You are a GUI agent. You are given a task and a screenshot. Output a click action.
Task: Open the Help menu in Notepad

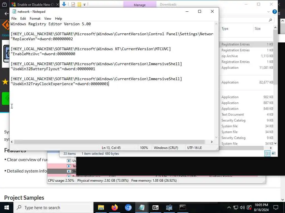click(58, 19)
